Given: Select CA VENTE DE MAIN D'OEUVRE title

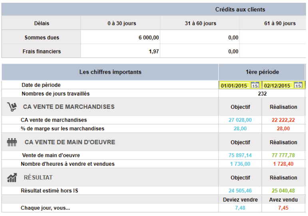Looking at the screenshot, I should 70,142.
